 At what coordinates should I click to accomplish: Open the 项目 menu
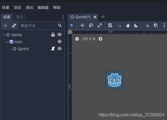coord(17,8)
